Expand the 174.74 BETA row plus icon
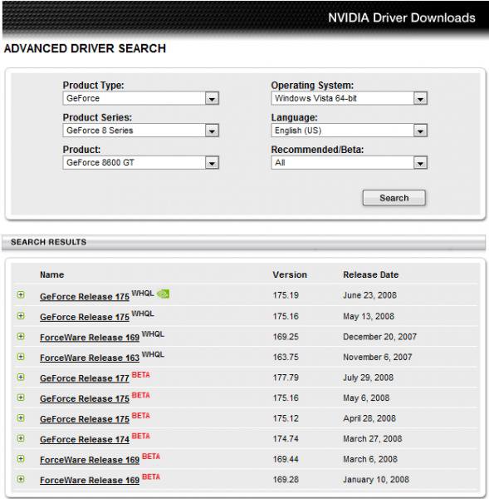 point(21,438)
